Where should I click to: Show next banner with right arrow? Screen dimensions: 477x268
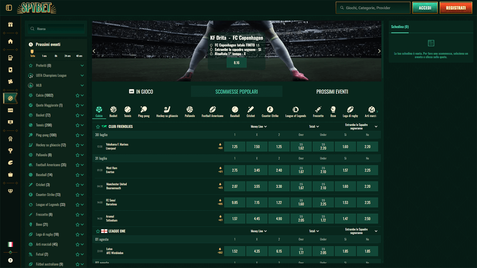point(379,51)
